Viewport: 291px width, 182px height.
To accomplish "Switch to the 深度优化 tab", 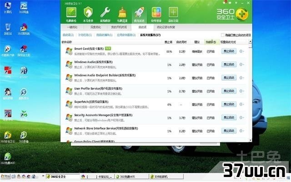I will pos(95,27).
